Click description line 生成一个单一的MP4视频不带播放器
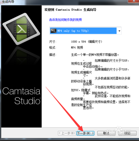 95,55
